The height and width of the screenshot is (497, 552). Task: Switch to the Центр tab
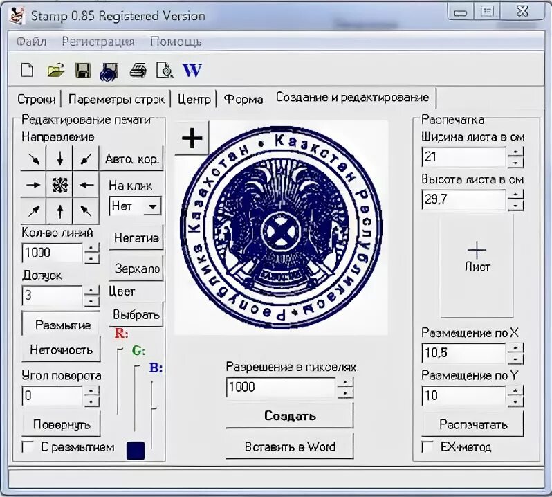194,99
